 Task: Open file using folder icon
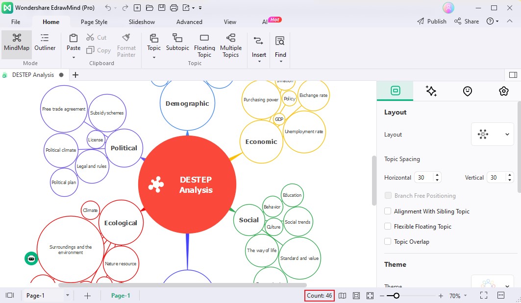[149, 8]
